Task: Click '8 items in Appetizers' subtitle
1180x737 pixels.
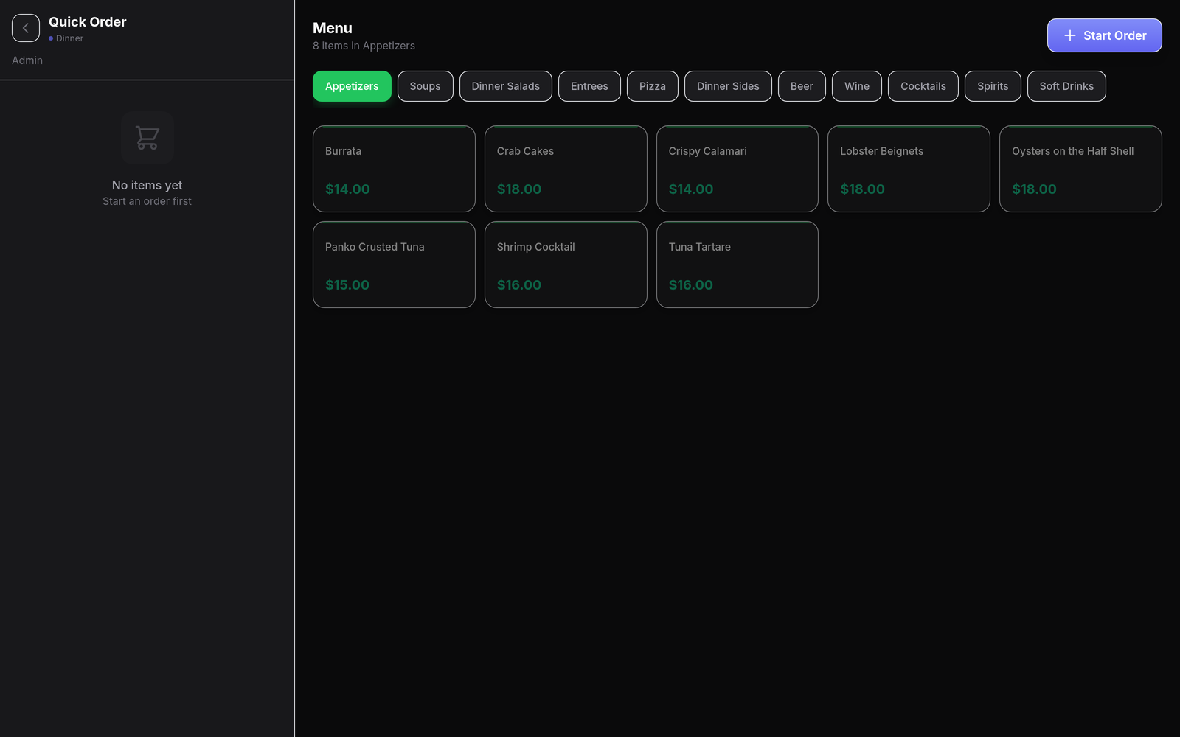Action: [x=364, y=46]
